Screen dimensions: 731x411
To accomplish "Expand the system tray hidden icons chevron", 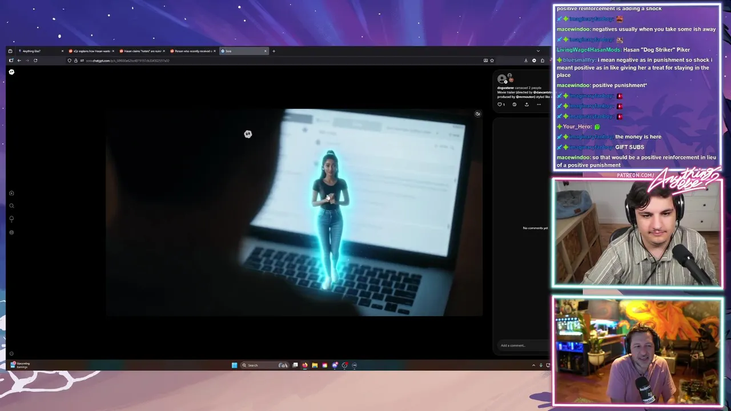I will click(x=534, y=365).
